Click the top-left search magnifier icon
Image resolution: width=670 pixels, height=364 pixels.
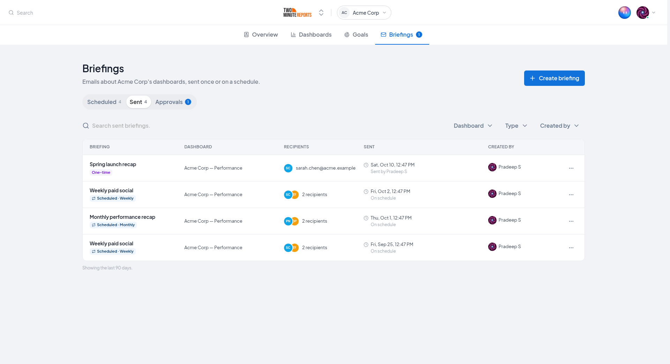11,13
